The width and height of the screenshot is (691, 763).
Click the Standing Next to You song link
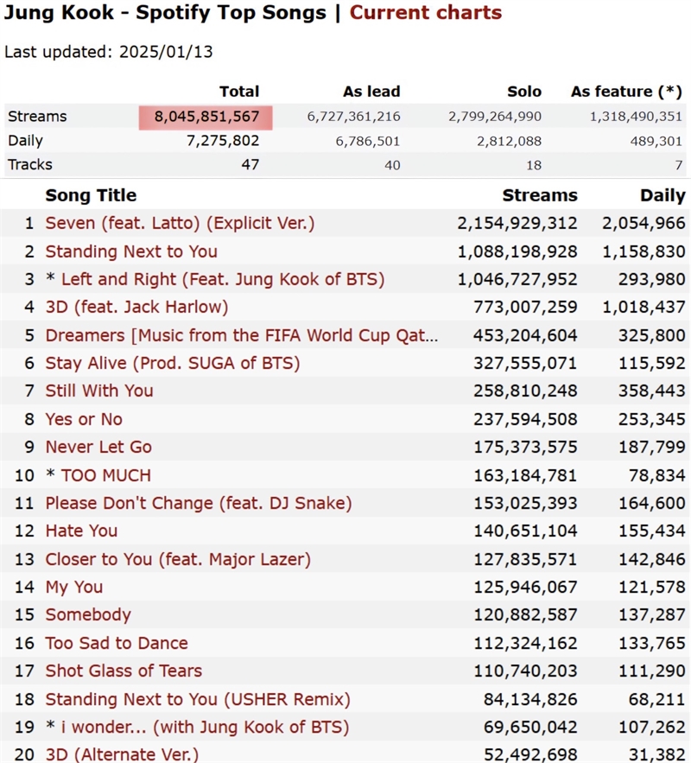pos(131,251)
